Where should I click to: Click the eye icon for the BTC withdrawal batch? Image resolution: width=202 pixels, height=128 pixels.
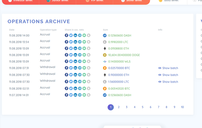[160, 68]
